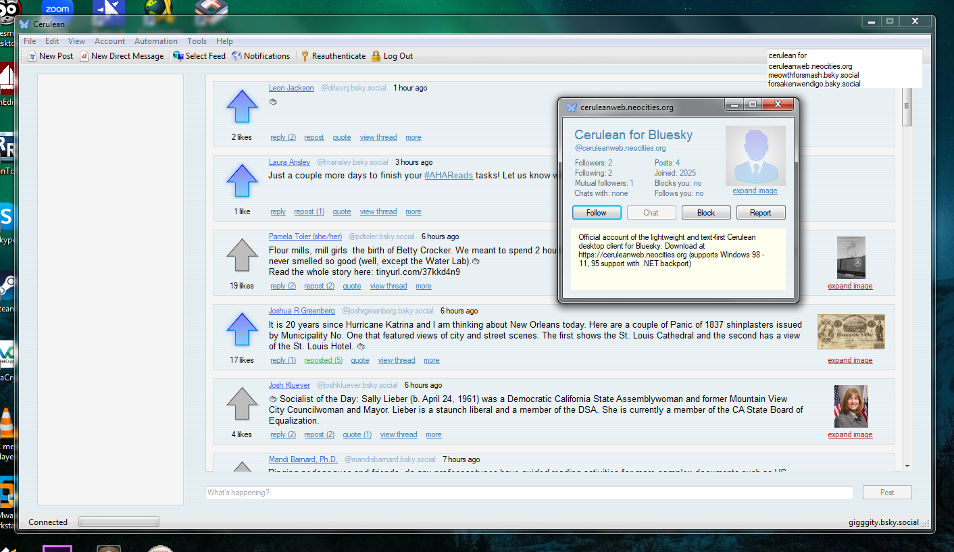Click the profile avatar image
954x552 pixels.
click(x=755, y=155)
